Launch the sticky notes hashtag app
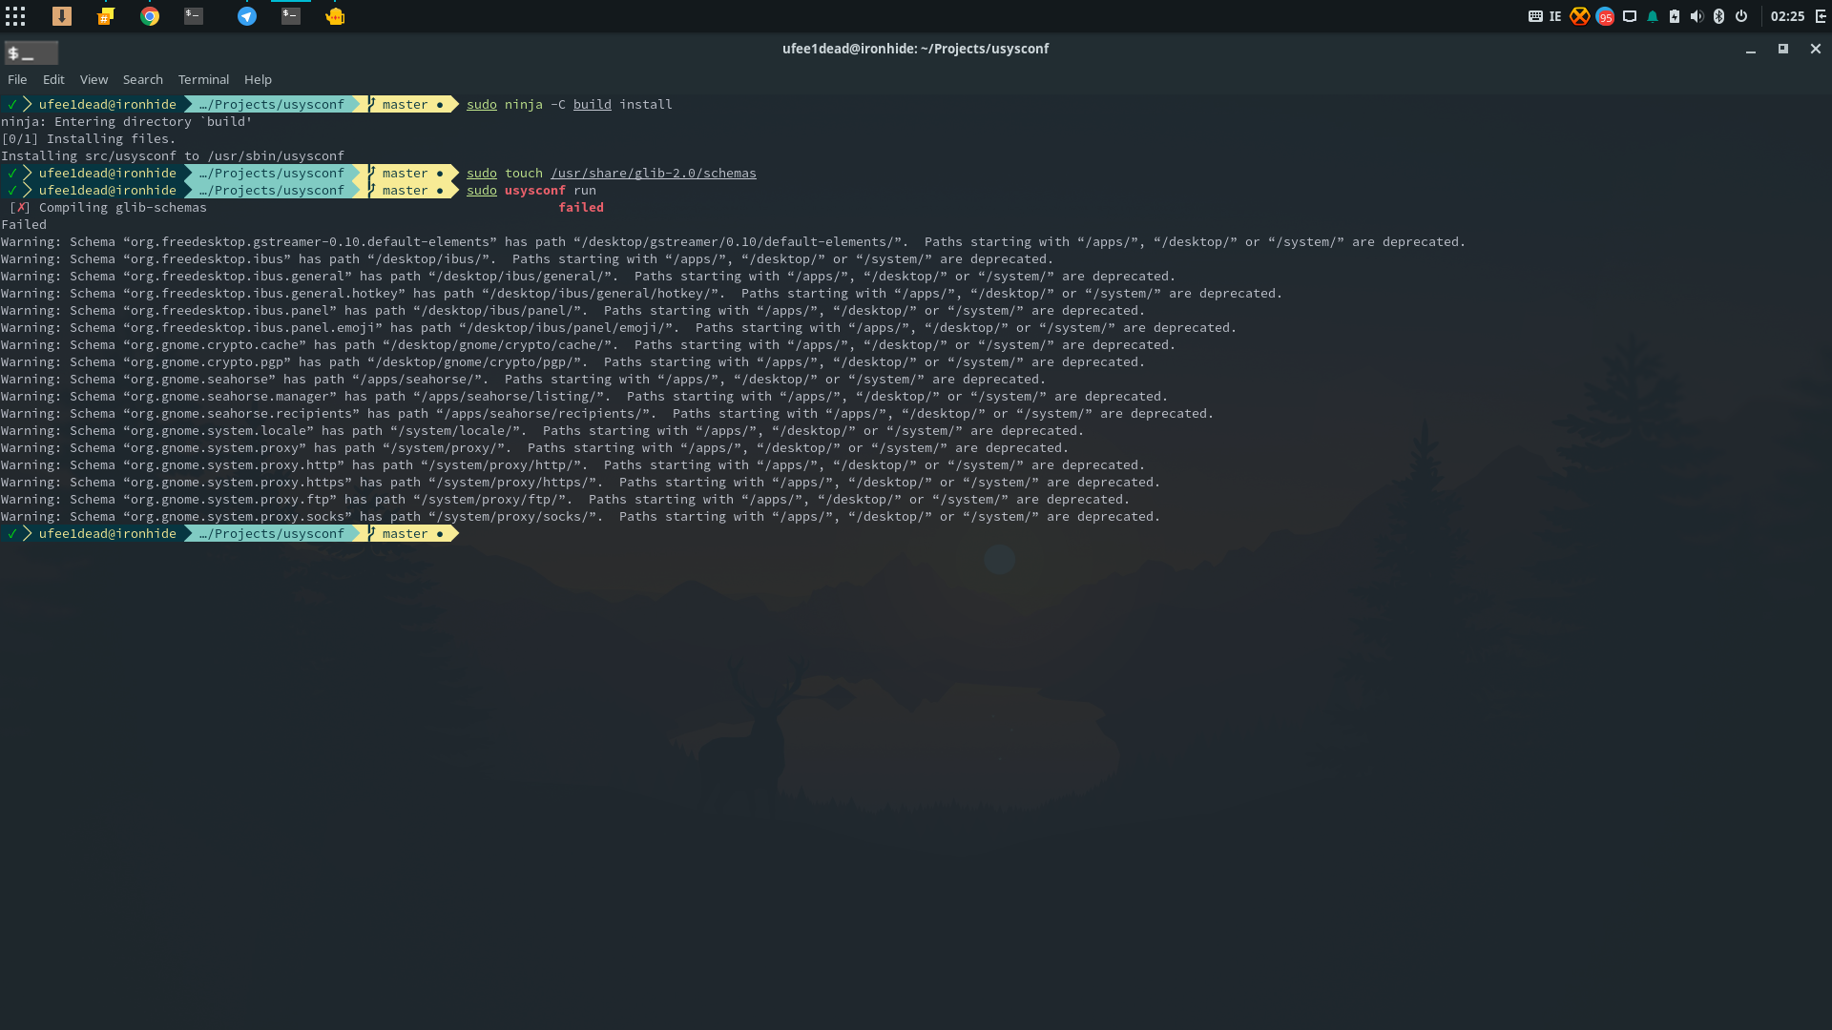The width and height of the screenshot is (1832, 1030). click(x=106, y=16)
